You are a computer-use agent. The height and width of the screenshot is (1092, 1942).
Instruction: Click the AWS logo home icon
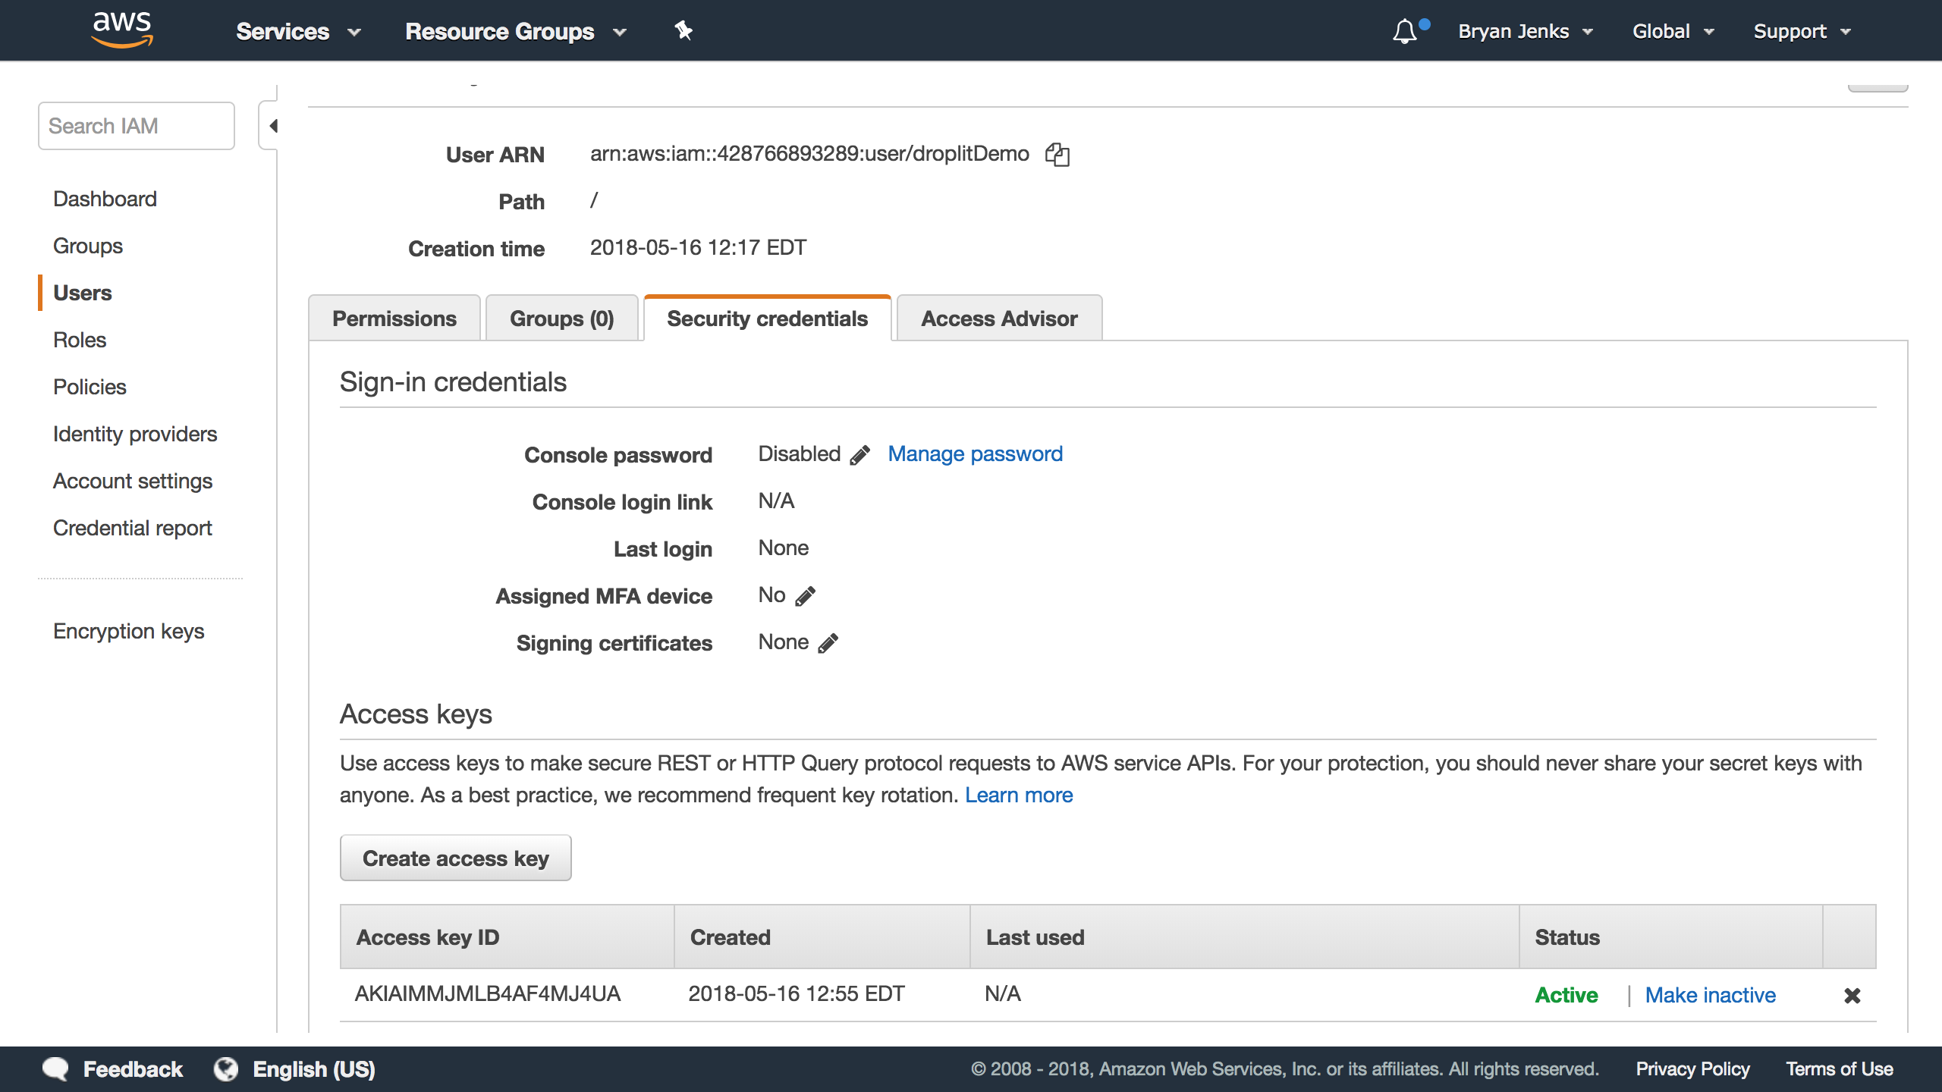click(x=122, y=30)
